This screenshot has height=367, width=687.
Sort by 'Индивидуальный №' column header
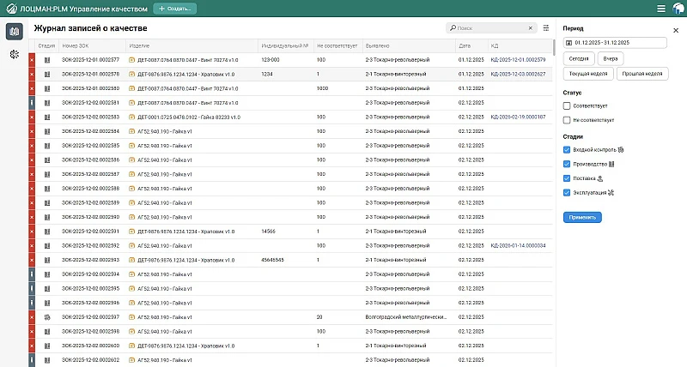285,46
